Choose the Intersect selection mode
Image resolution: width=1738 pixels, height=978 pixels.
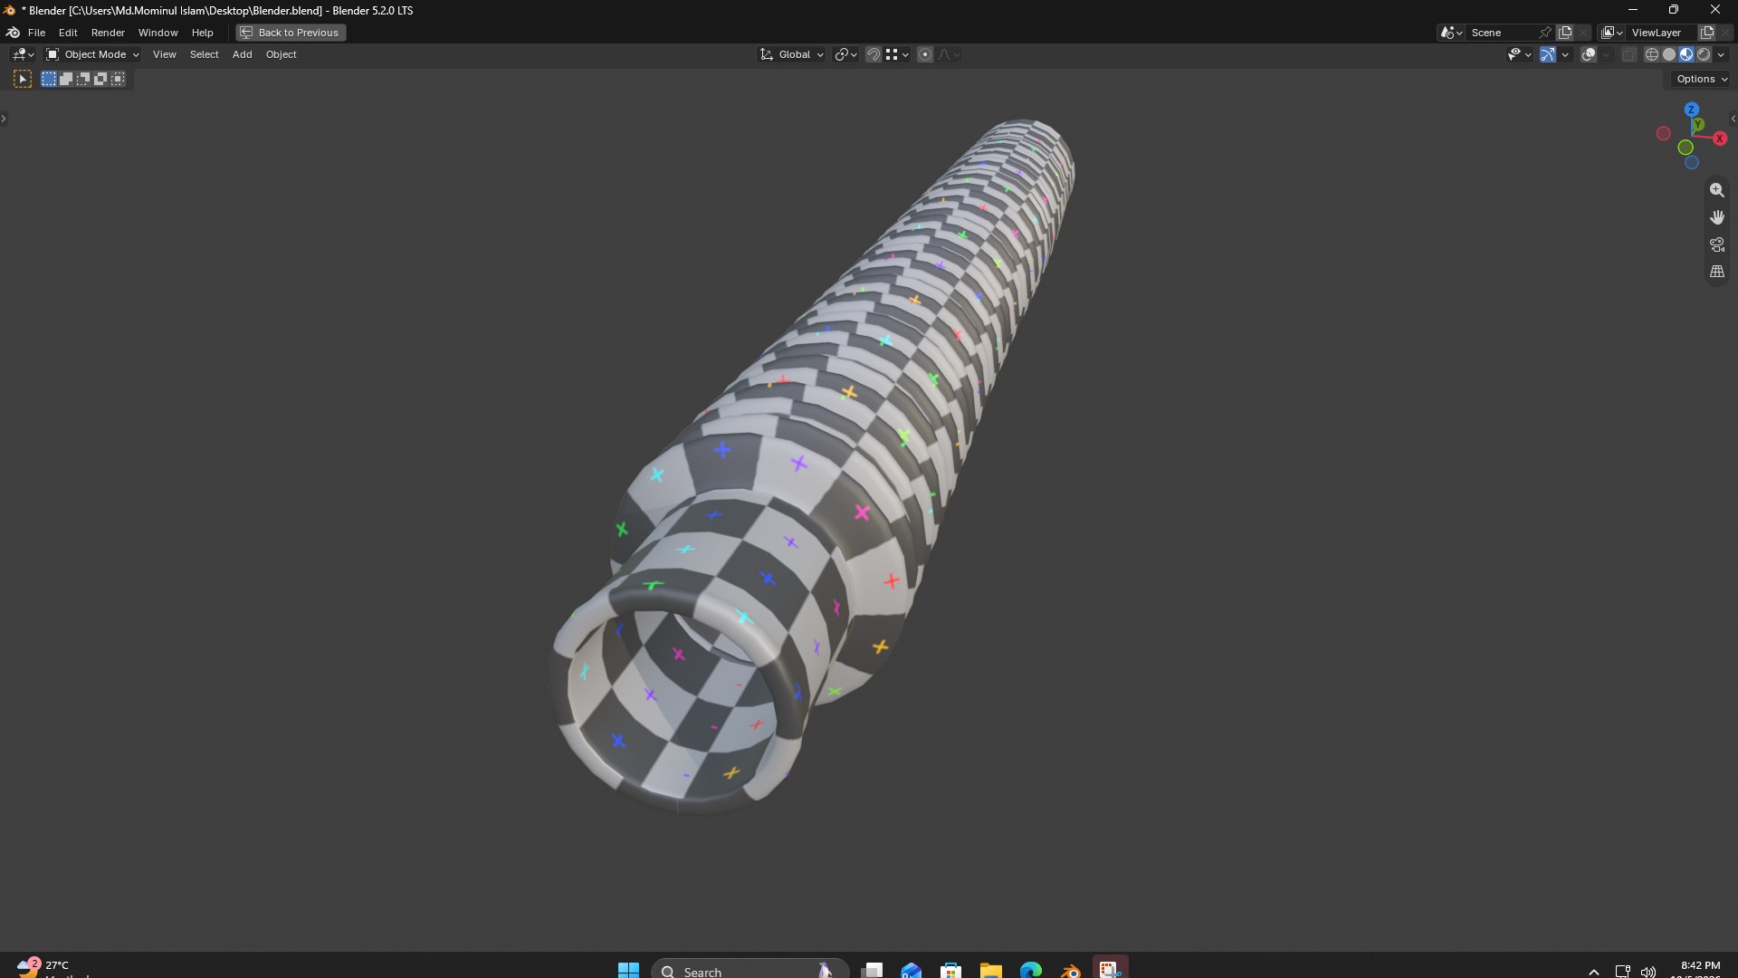118,80
